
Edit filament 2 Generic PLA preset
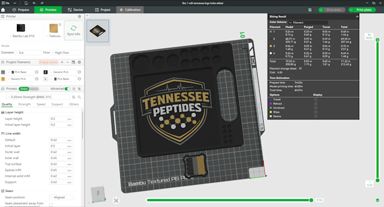coord(80,72)
